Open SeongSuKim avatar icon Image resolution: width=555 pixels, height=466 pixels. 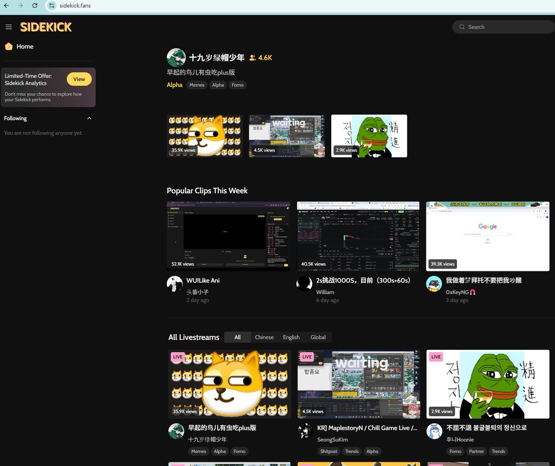point(306,431)
